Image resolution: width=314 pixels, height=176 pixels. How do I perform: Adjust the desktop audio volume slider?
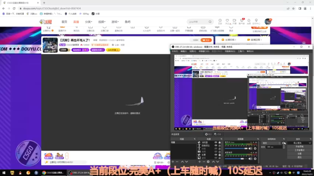(x=236, y=159)
